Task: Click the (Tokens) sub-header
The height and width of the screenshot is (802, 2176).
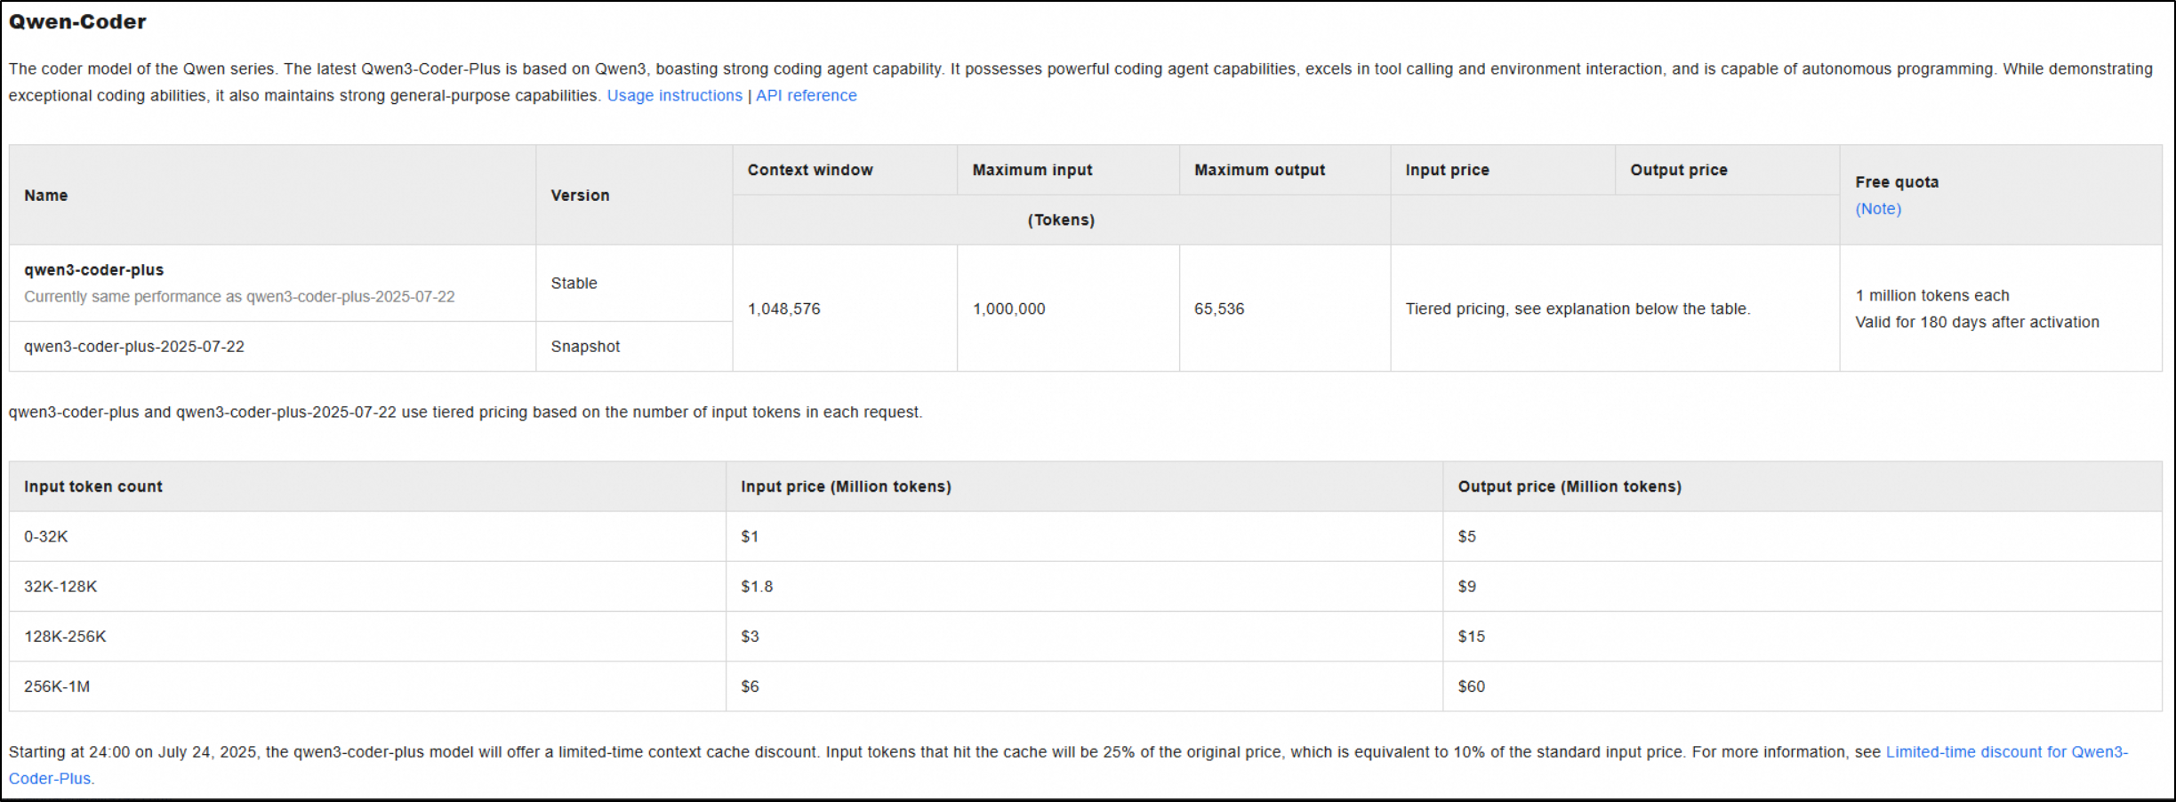Action: tap(1061, 220)
